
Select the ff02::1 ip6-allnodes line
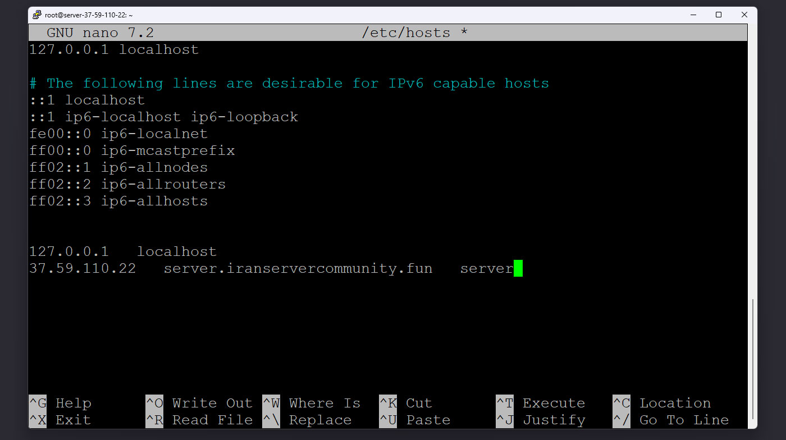[x=118, y=167]
